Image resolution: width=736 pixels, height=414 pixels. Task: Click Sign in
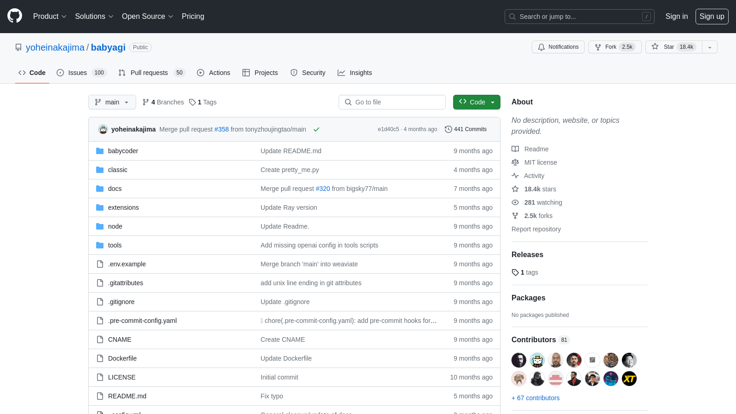click(x=677, y=16)
